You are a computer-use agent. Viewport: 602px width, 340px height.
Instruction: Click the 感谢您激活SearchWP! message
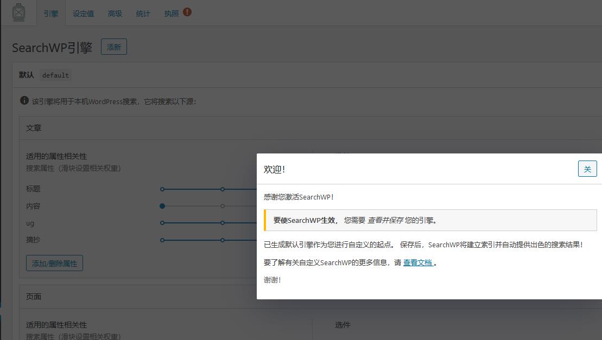point(299,197)
